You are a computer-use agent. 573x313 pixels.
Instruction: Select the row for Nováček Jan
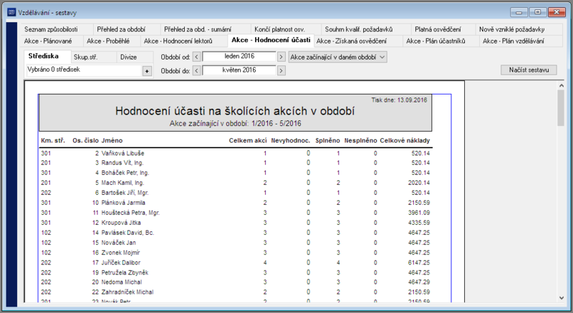pos(236,243)
